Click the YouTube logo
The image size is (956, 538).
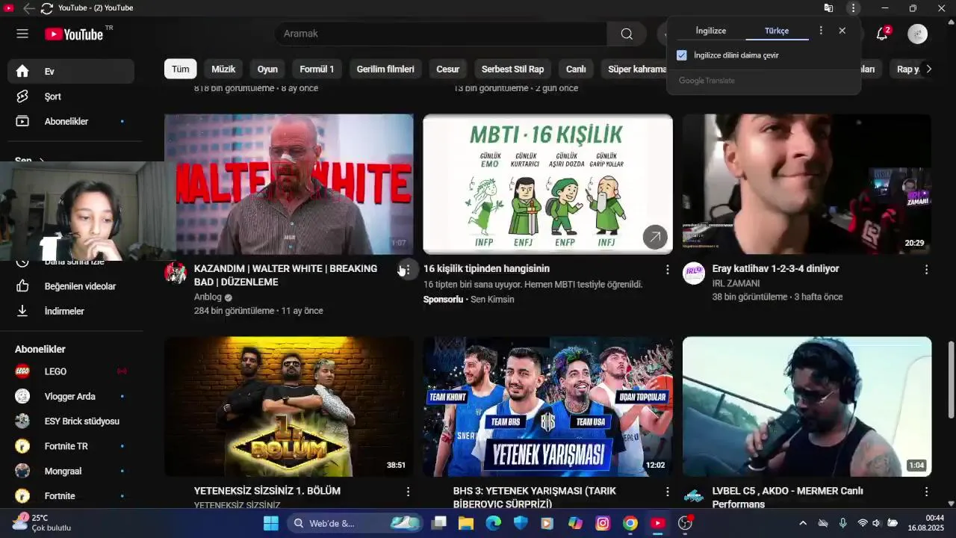tap(74, 34)
